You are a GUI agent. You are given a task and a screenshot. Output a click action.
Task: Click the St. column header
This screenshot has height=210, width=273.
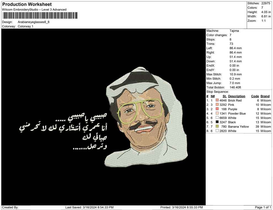click(x=224, y=96)
